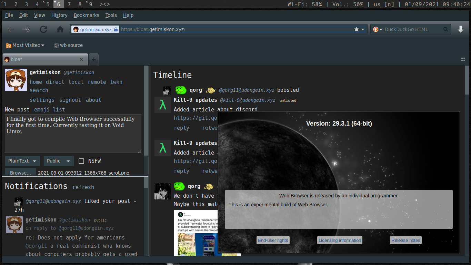Open a new tab with the plus button

(93, 59)
